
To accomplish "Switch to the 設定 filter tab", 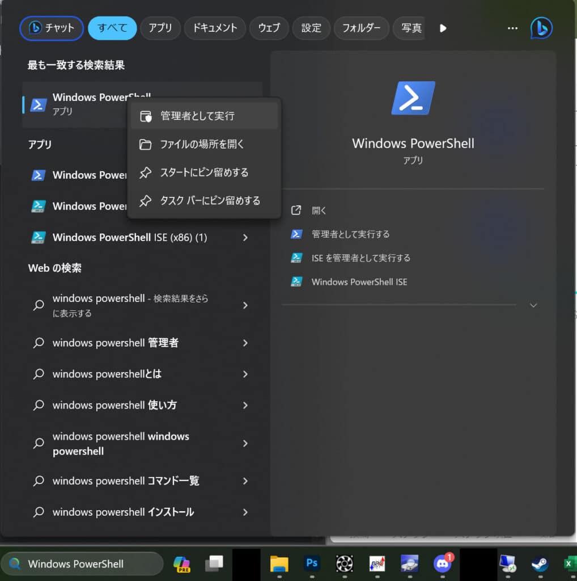I will tap(311, 28).
